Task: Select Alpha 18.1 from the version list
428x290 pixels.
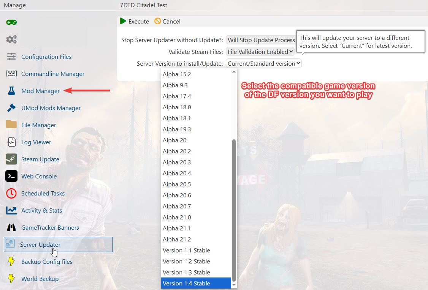Action: pyautogui.click(x=196, y=118)
